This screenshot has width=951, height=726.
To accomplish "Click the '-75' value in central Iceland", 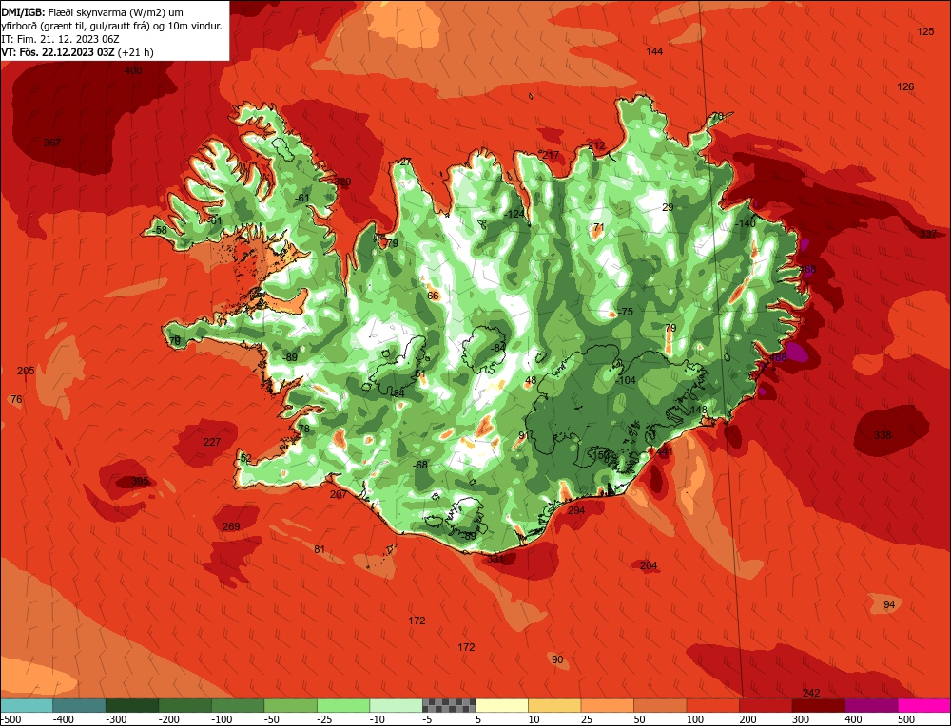I will 625,312.
